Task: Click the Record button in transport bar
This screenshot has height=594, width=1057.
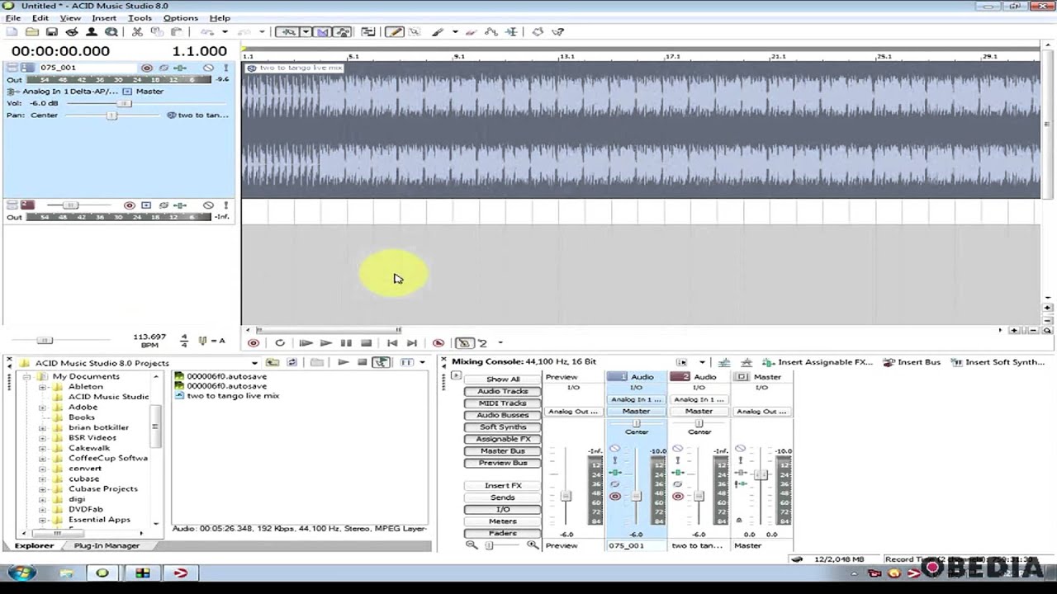Action: [x=254, y=343]
